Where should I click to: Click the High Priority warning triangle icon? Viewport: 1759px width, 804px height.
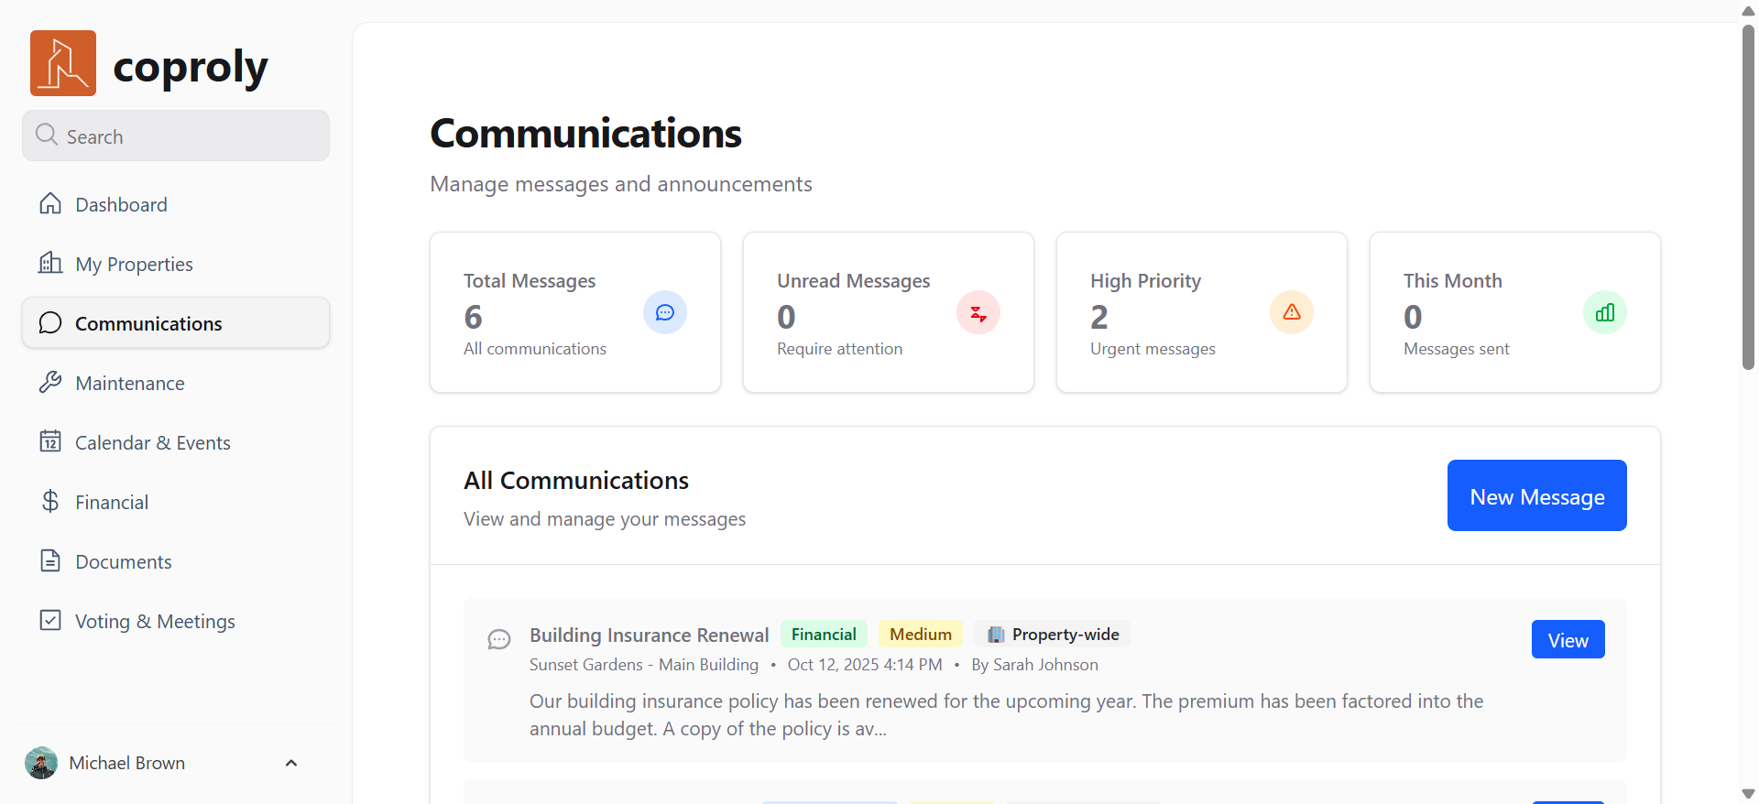(x=1292, y=312)
